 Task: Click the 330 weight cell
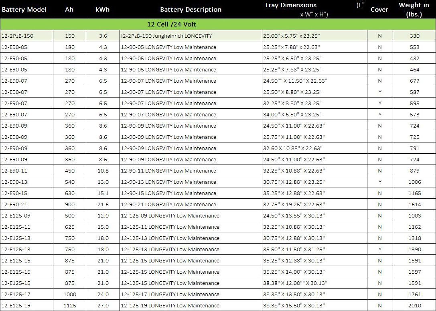[414, 36]
